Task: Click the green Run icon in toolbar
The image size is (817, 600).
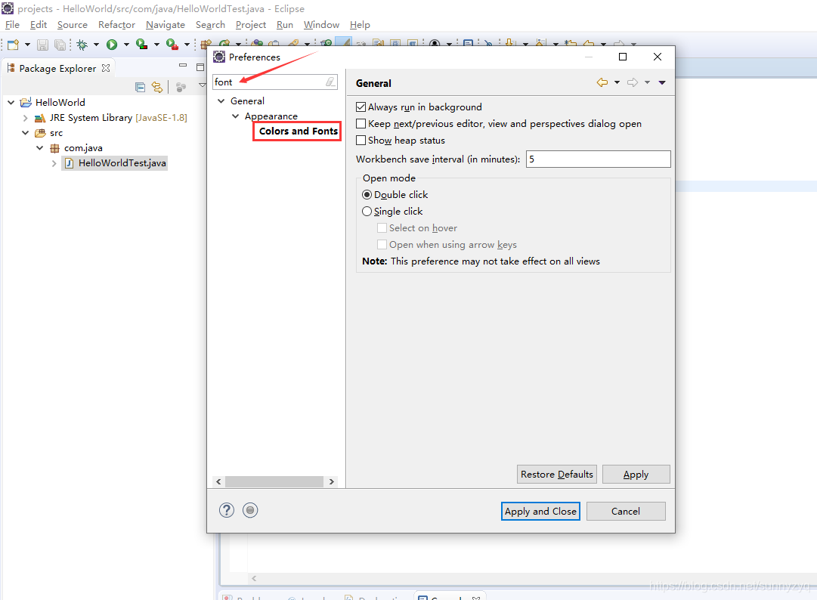Action: (x=112, y=45)
